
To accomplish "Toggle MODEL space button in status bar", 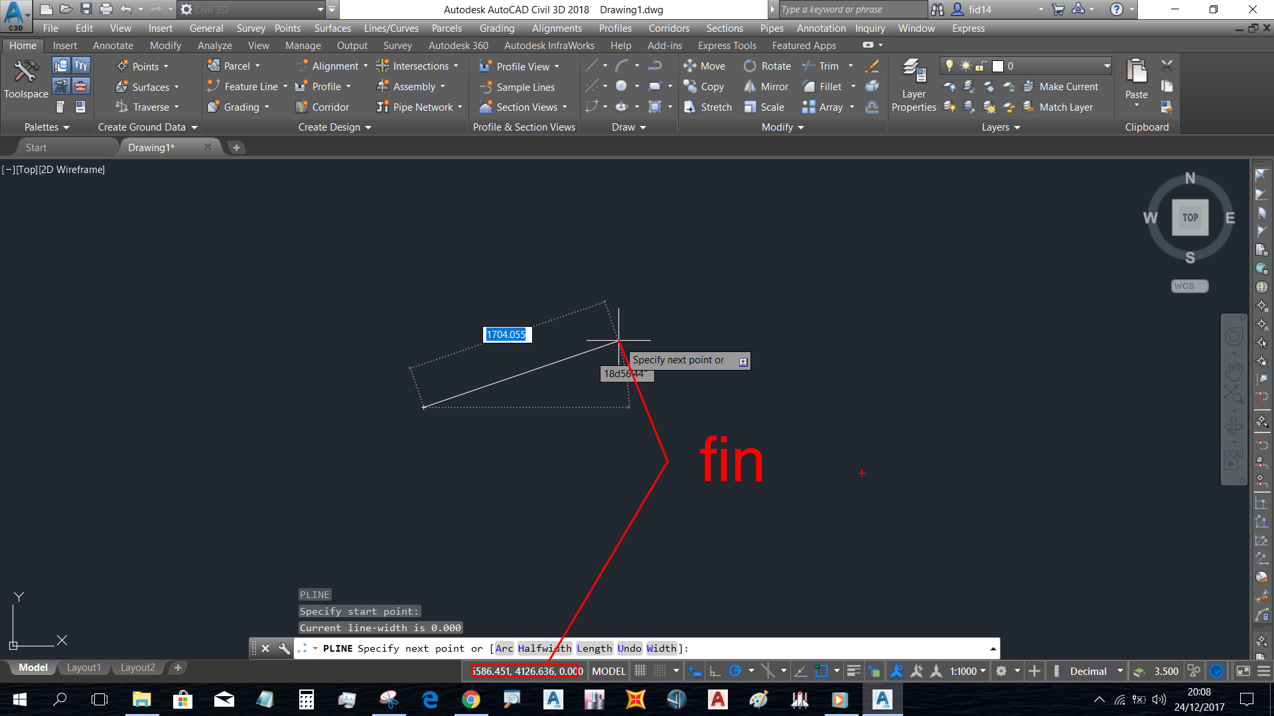I will [608, 671].
